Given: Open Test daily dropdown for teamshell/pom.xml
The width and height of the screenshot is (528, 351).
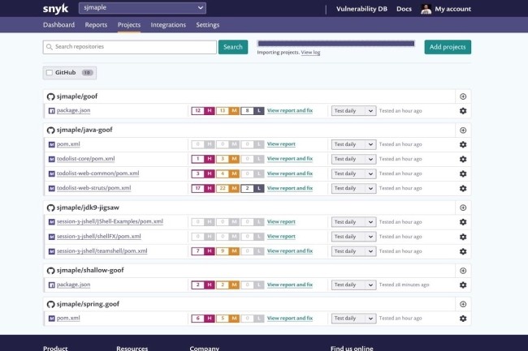Looking at the screenshot, I should [353, 251].
